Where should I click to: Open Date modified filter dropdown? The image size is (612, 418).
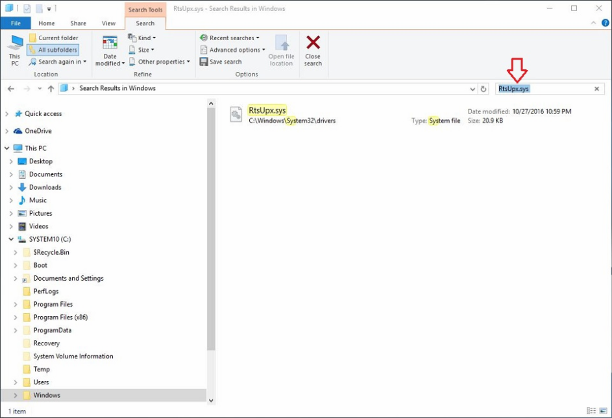pos(110,51)
